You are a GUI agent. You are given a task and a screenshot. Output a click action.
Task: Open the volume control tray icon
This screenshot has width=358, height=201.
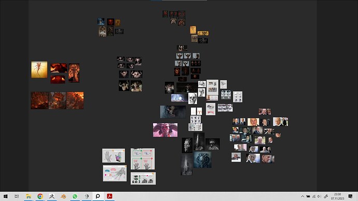pyautogui.click(x=320, y=196)
